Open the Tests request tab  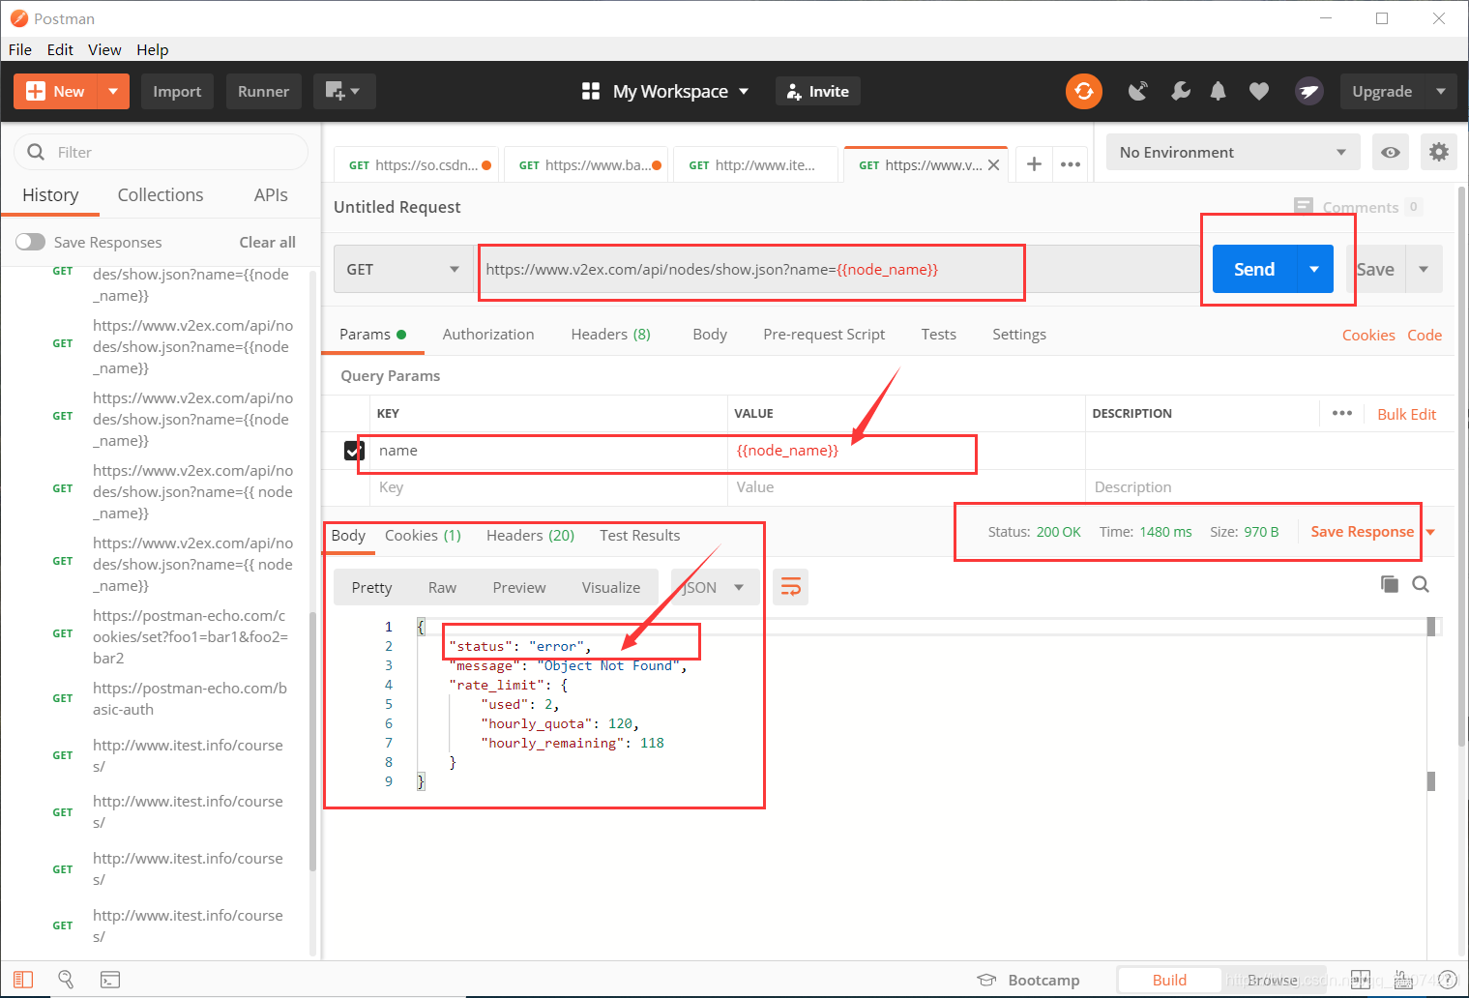click(938, 334)
